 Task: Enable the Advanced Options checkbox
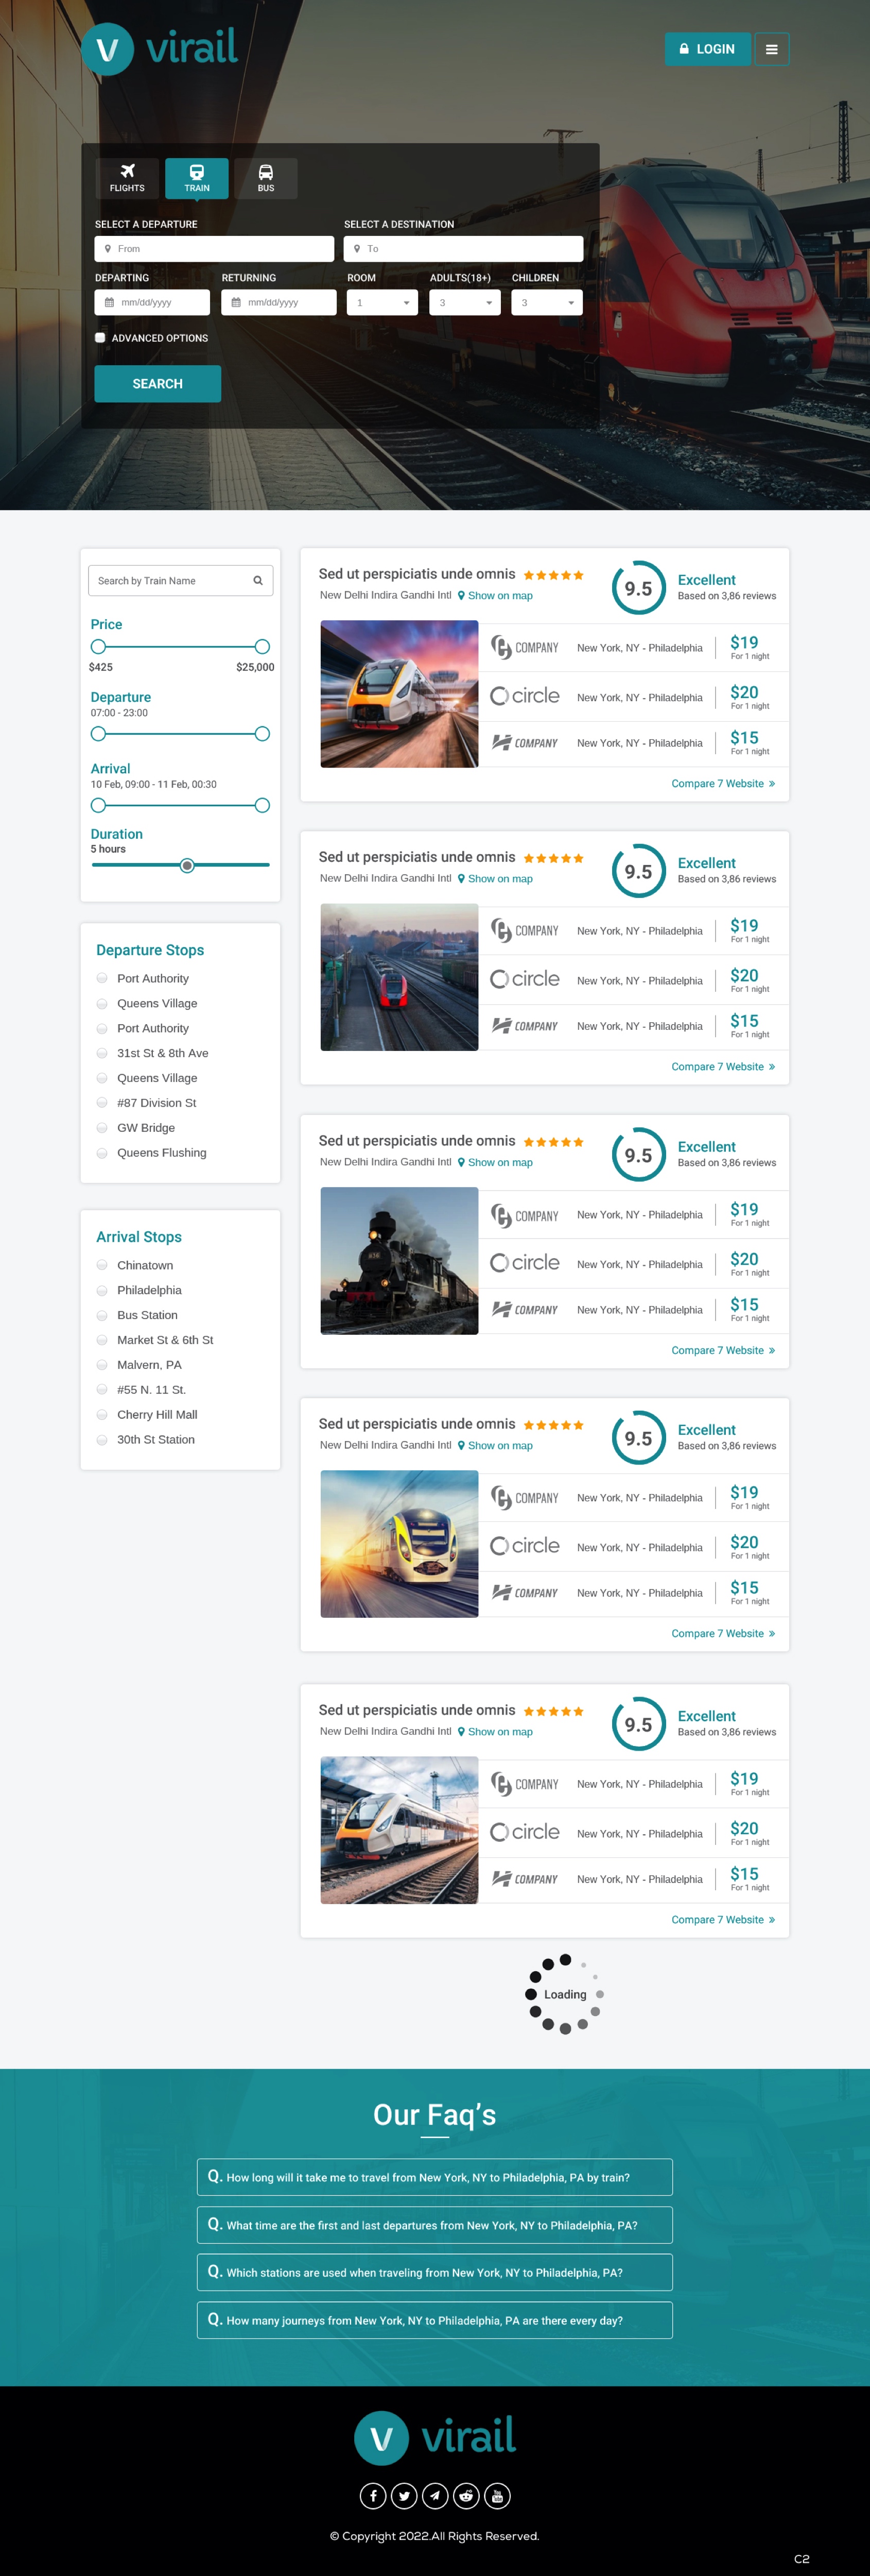[100, 338]
